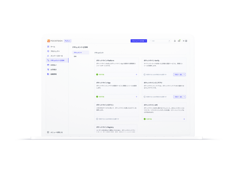The height and width of the screenshot is (174, 232).
Task: Open お支払い billing page
Action: tap(53, 65)
